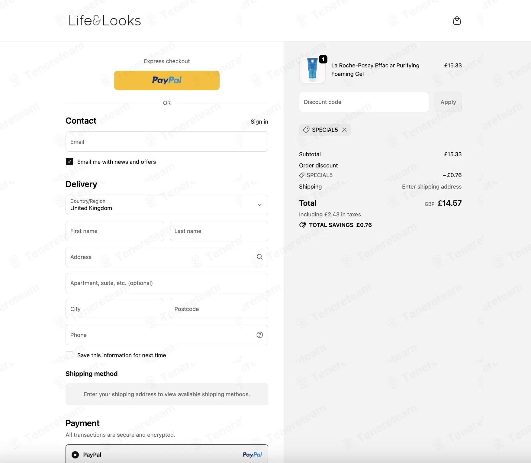Click the Total Savings tag icon
The image size is (531, 463).
click(x=303, y=225)
